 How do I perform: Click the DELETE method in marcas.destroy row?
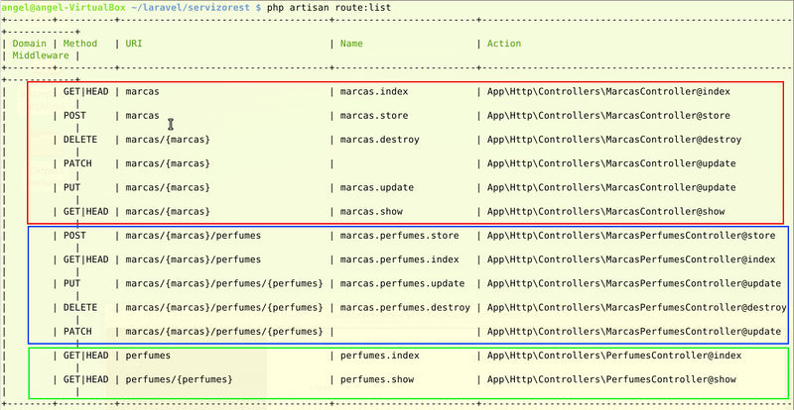pos(80,140)
